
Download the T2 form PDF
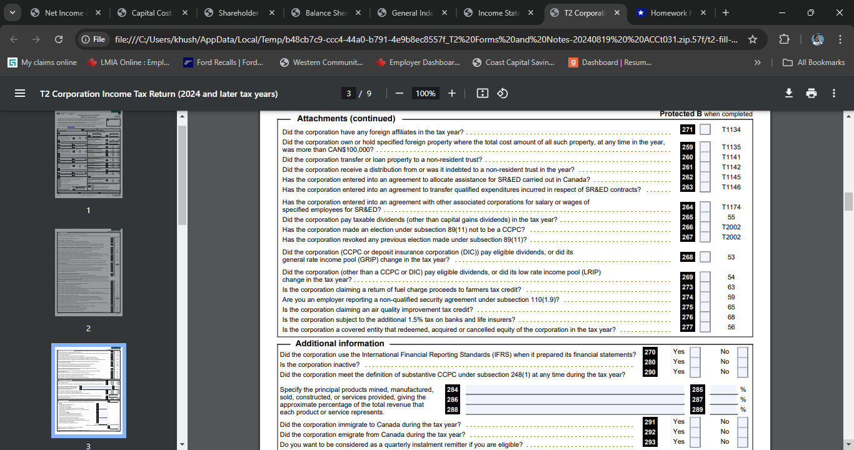[788, 92]
